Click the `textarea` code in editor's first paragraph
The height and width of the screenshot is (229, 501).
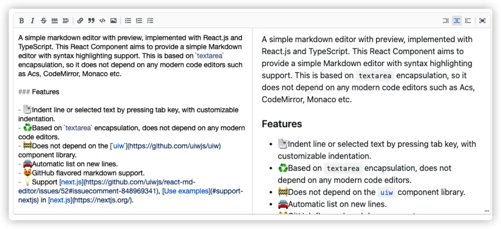pyautogui.click(x=209, y=56)
